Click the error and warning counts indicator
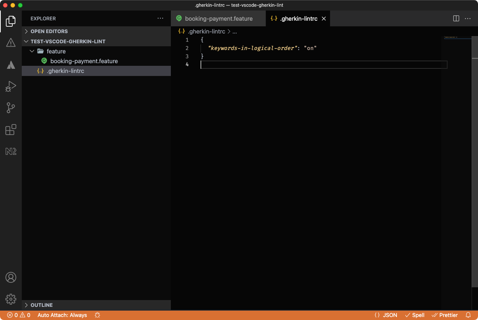The width and height of the screenshot is (478, 320). point(18,315)
